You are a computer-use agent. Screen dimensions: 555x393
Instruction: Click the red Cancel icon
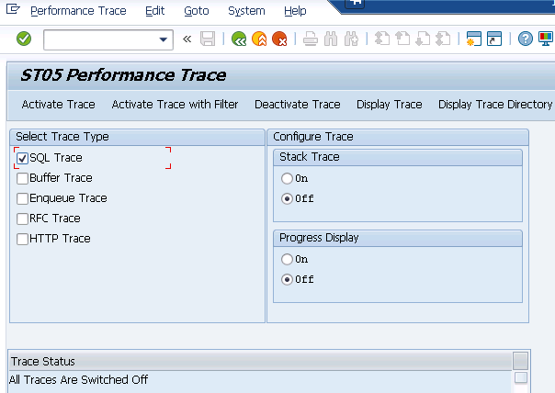(x=279, y=39)
